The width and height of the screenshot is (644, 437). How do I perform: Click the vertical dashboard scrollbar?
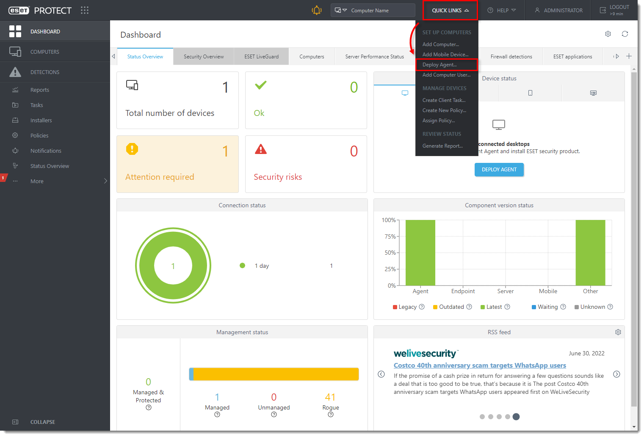[x=634, y=239]
